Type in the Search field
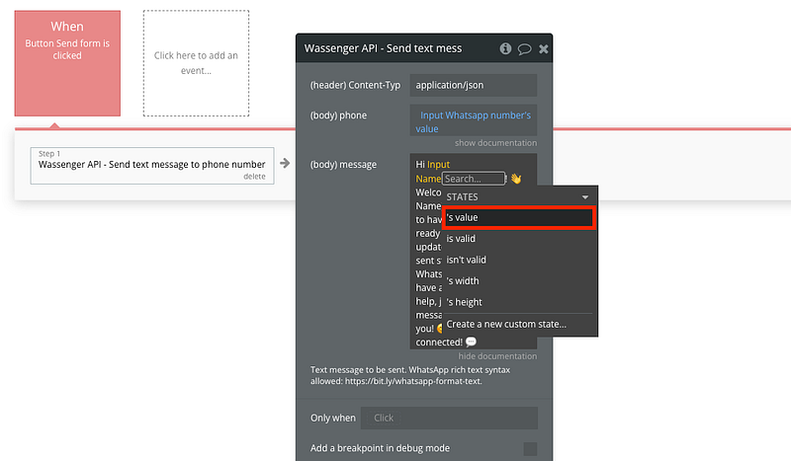 click(473, 179)
